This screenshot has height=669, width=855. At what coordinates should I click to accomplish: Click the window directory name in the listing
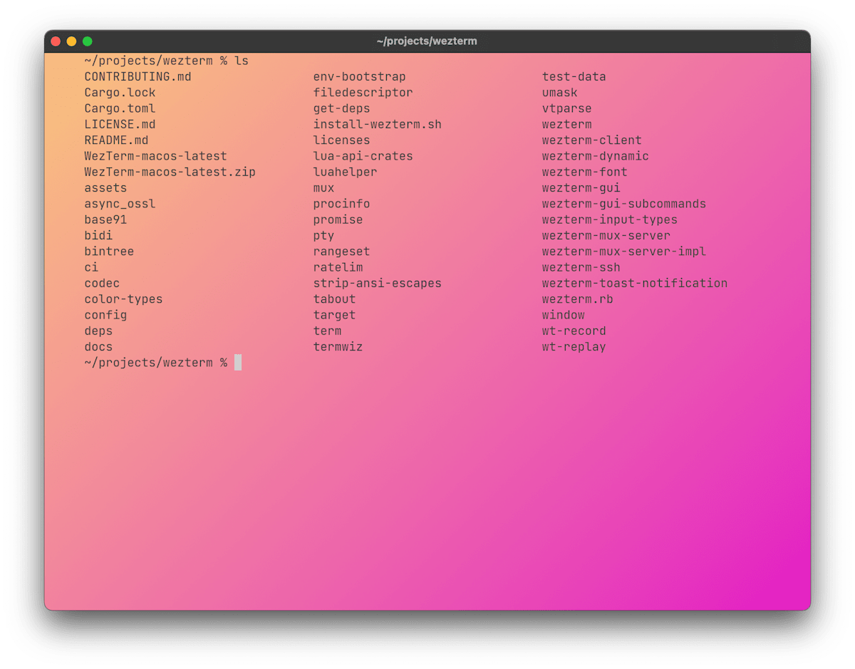pyautogui.click(x=563, y=315)
